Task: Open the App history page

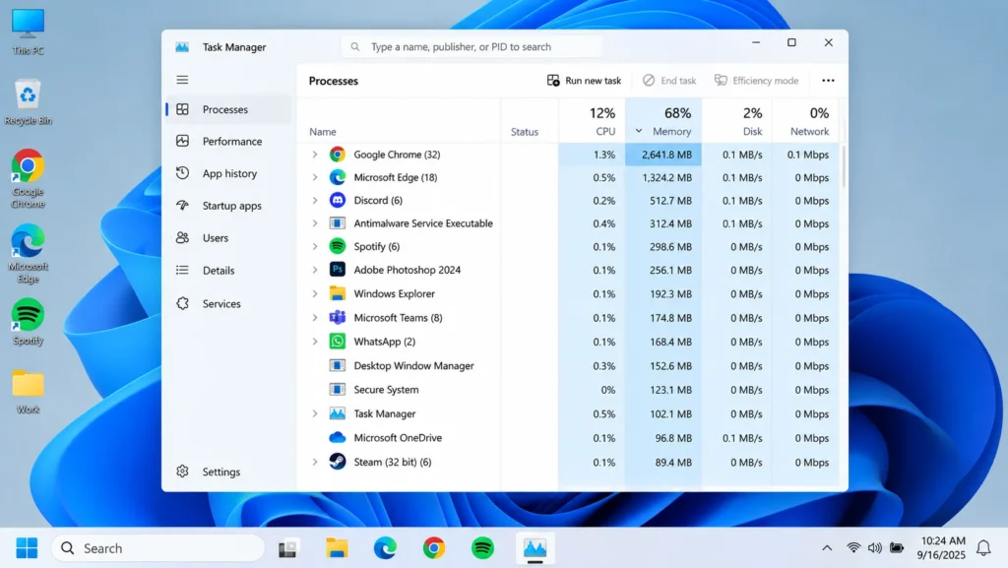Action: 228,173
